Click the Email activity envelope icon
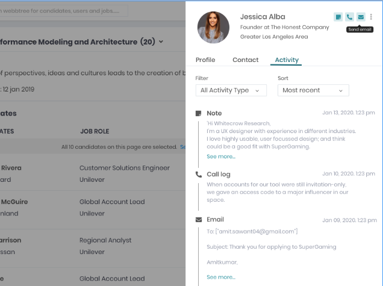This screenshot has height=286, width=383. coord(199,220)
